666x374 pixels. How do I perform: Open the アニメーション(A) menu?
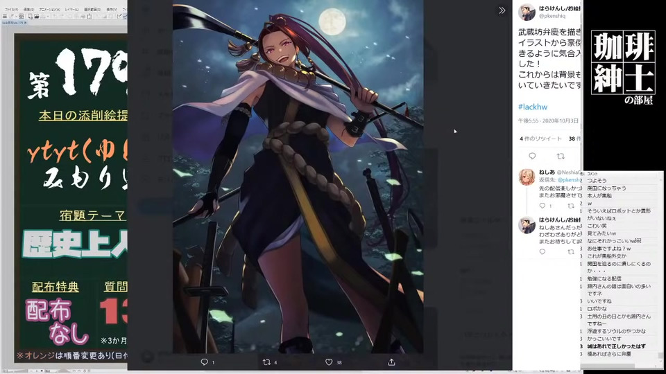tap(49, 9)
